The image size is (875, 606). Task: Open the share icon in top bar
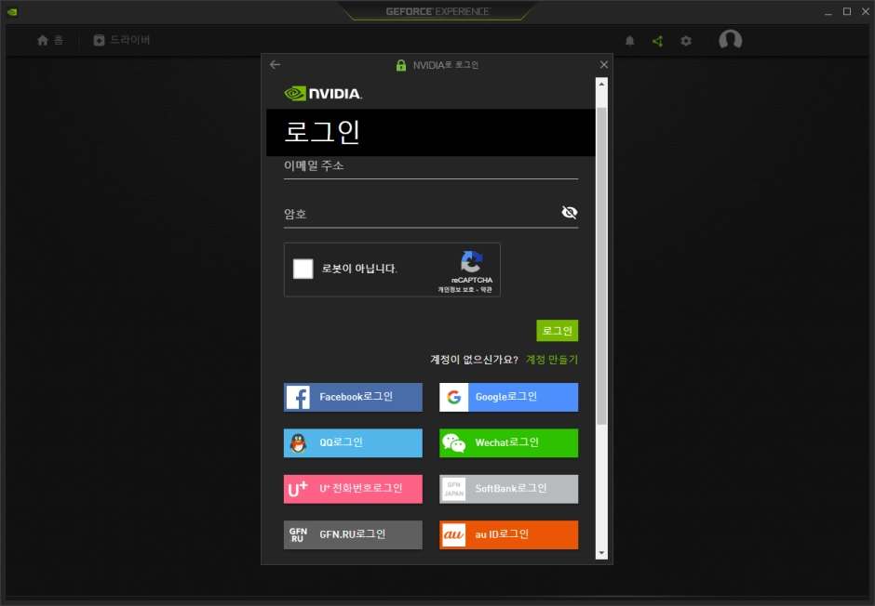pyautogui.click(x=658, y=41)
